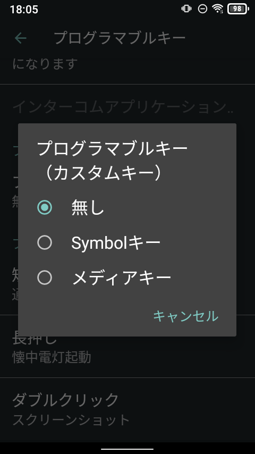This screenshot has width=255, height=454.
Task: Choose the 無し option label
Action: coord(88,208)
